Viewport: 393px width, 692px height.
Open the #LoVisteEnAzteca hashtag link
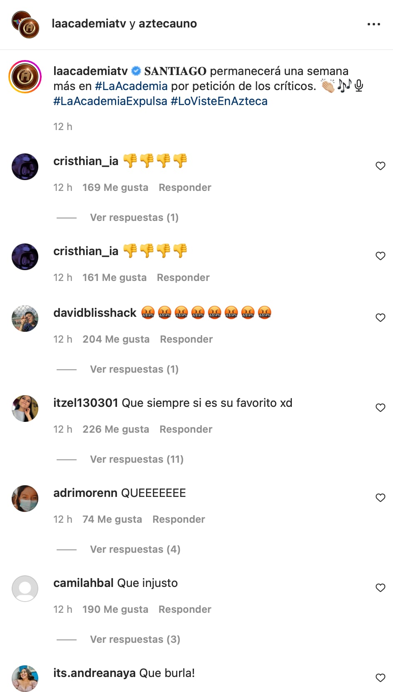click(x=219, y=101)
